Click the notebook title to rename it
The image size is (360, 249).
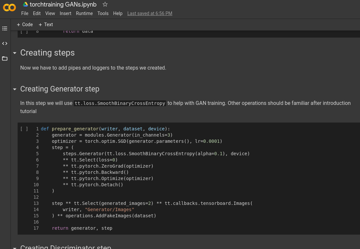(x=63, y=4)
